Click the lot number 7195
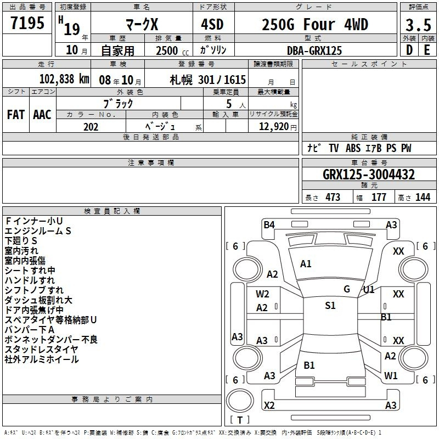This screenshot has height=439, width=439. 27,22
